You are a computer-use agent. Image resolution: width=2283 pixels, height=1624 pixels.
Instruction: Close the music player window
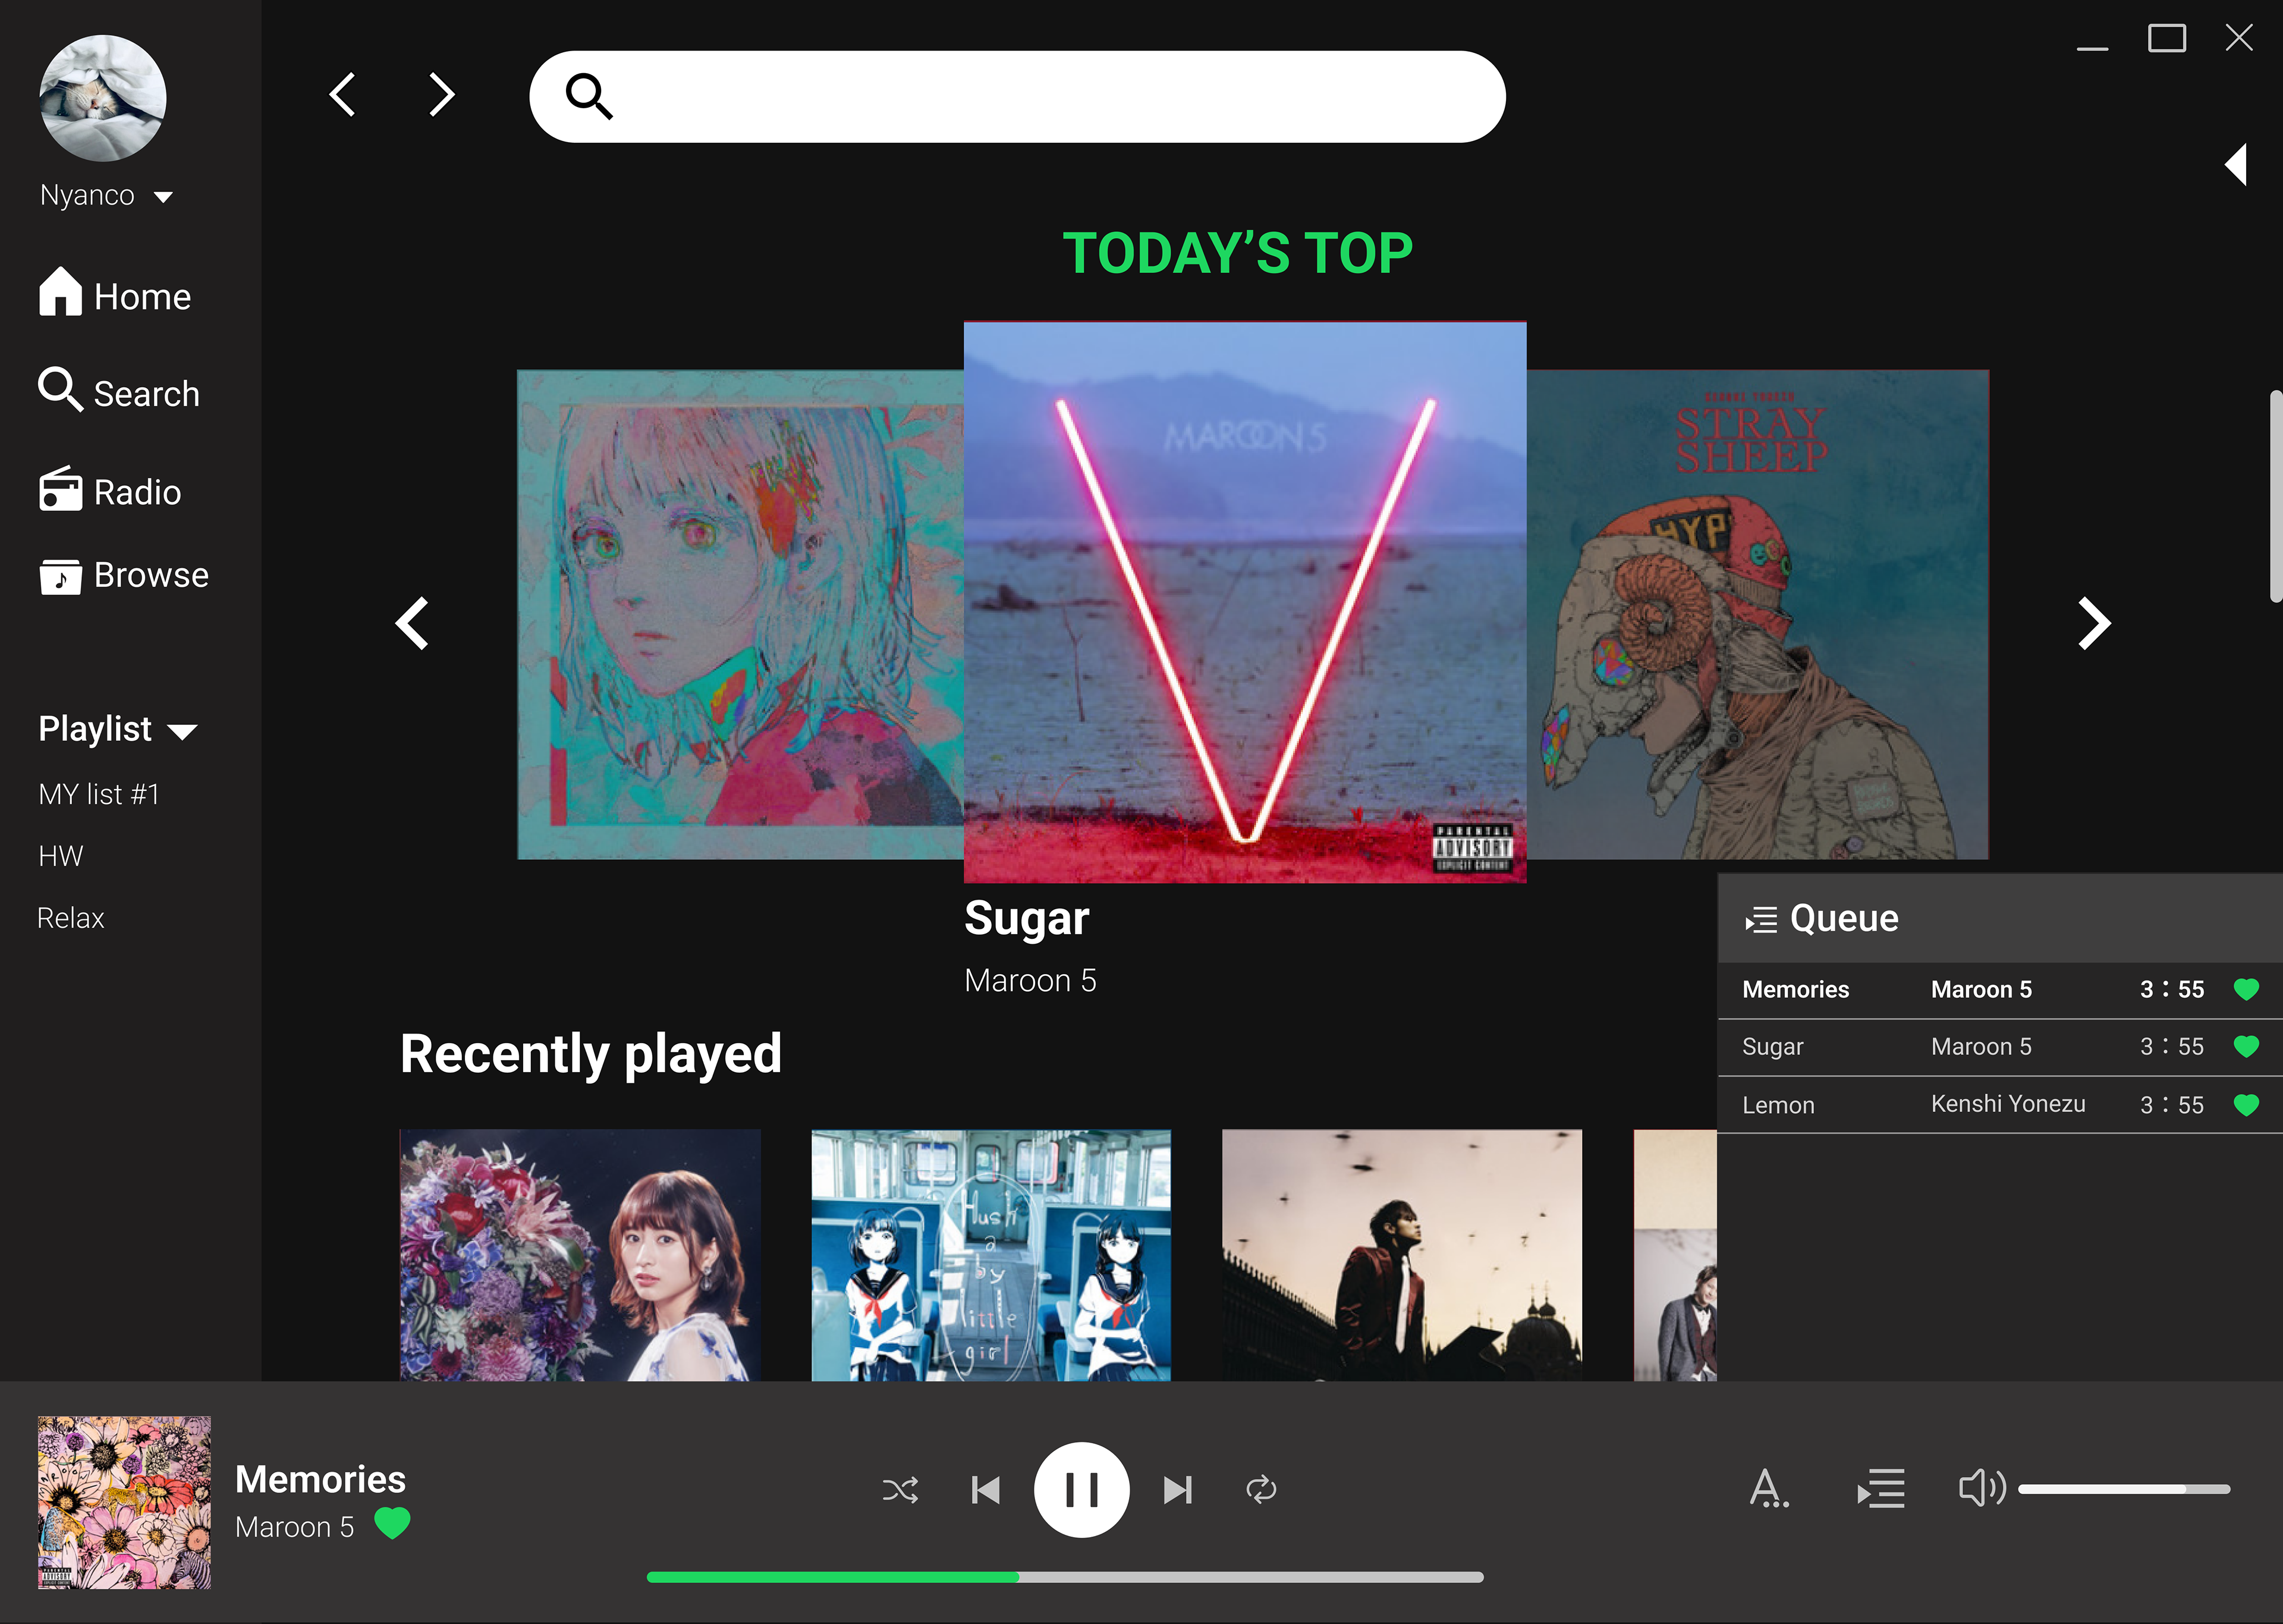point(2239,38)
